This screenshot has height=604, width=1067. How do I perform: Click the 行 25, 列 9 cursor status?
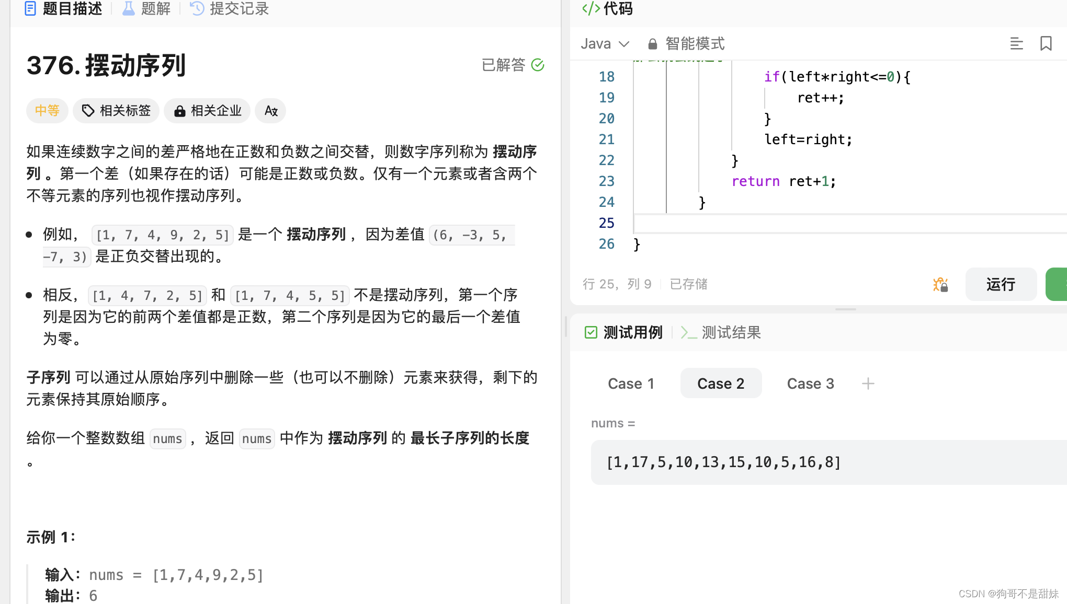click(x=617, y=284)
